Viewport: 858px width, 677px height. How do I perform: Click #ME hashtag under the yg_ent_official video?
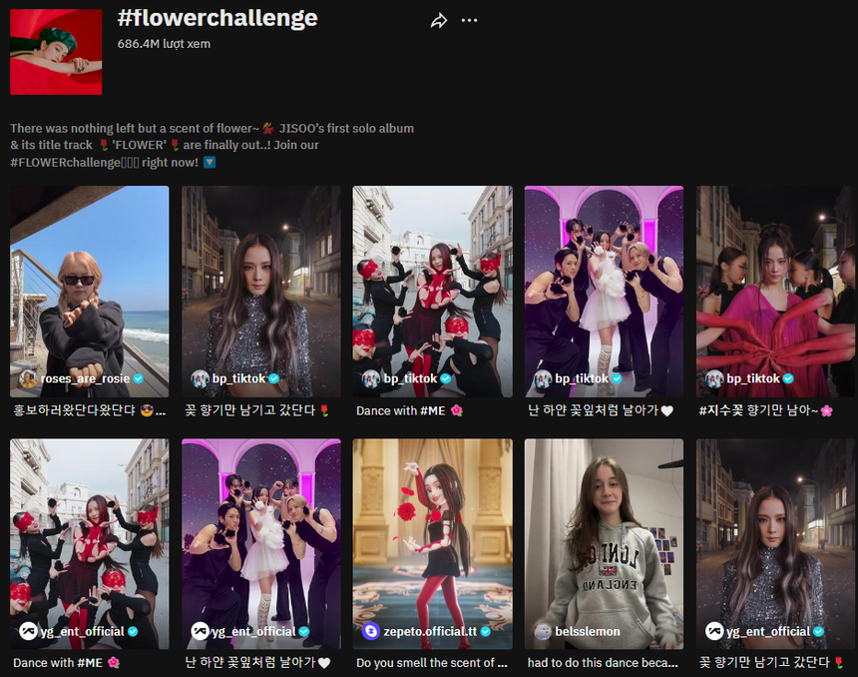coord(90,662)
